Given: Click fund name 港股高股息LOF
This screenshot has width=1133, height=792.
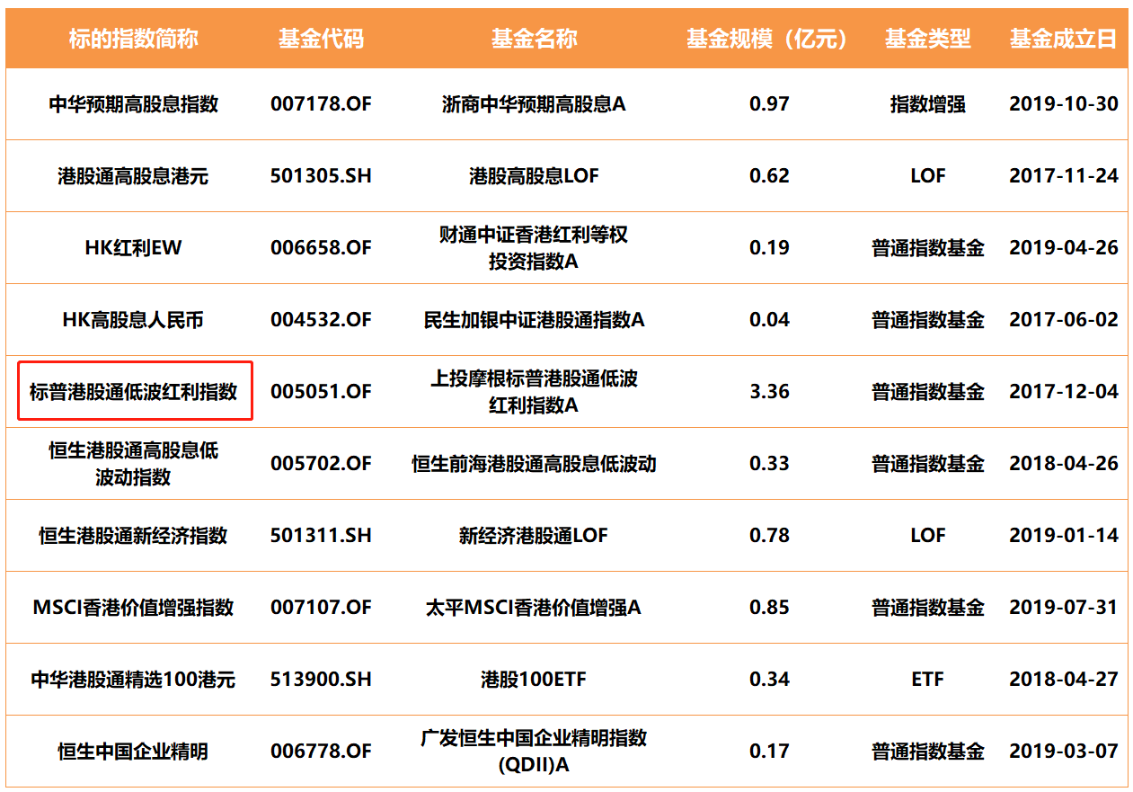Looking at the screenshot, I should point(534,176).
